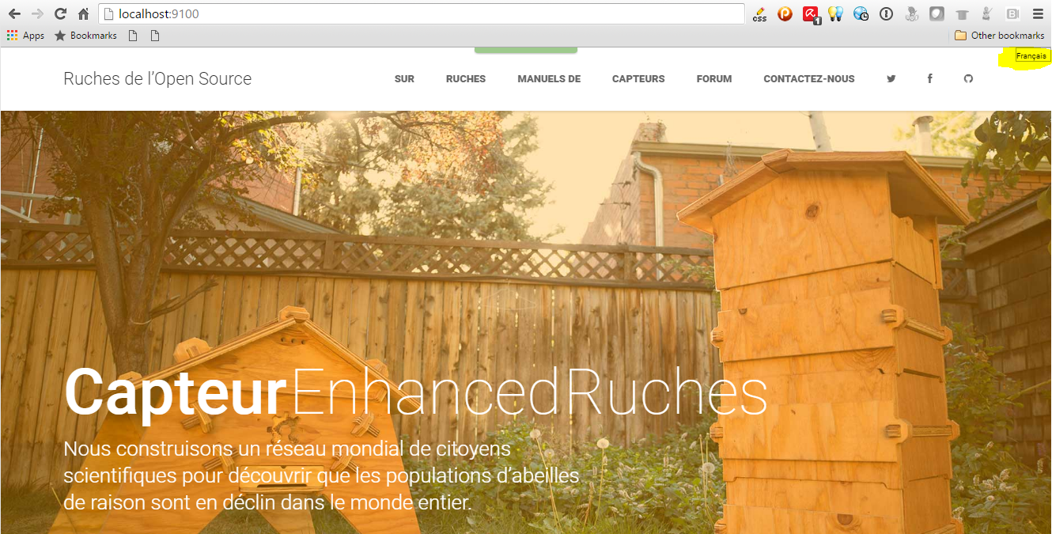The height and width of the screenshot is (534, 1052).
Task: Click the twin lightbulbs extension icon
Action: coord(835,14)
